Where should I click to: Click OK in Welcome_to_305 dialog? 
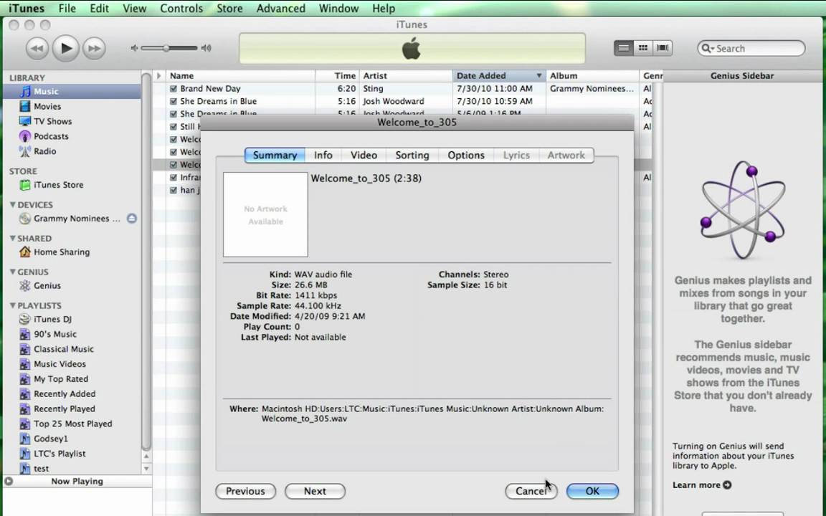[592, 491]
